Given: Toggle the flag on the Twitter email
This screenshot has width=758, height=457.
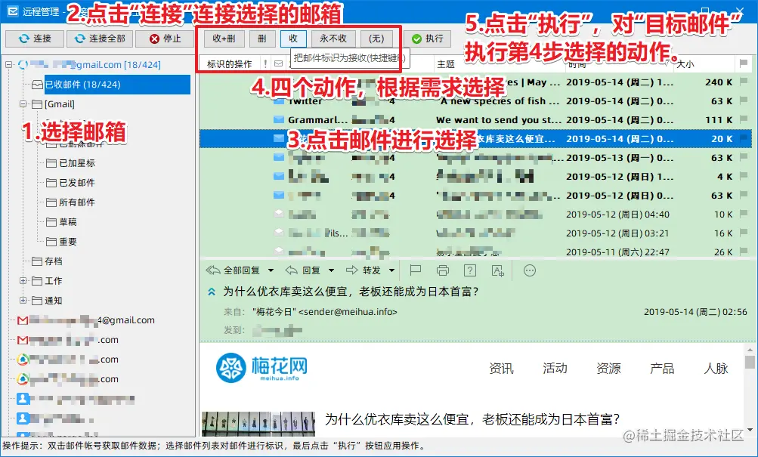Looking at the screenshot, I should pos(744,101).
